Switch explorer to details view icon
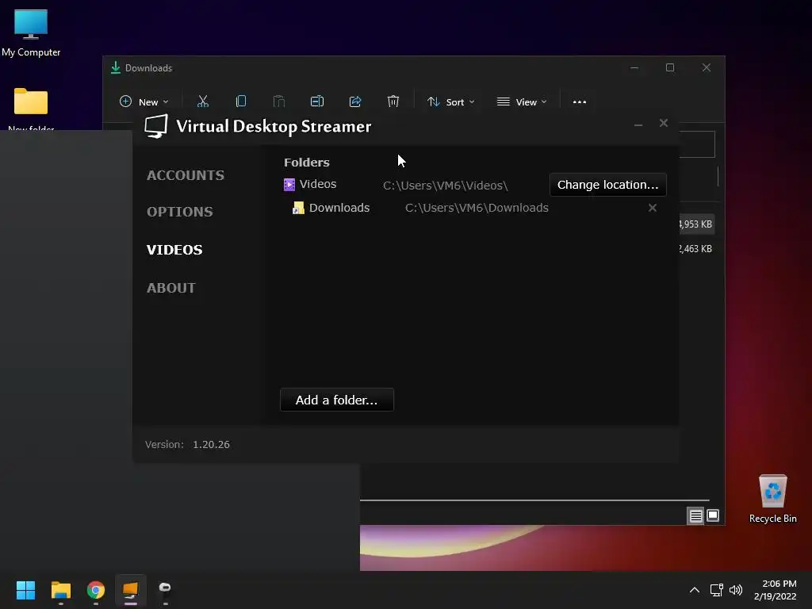 coord(695,515)
